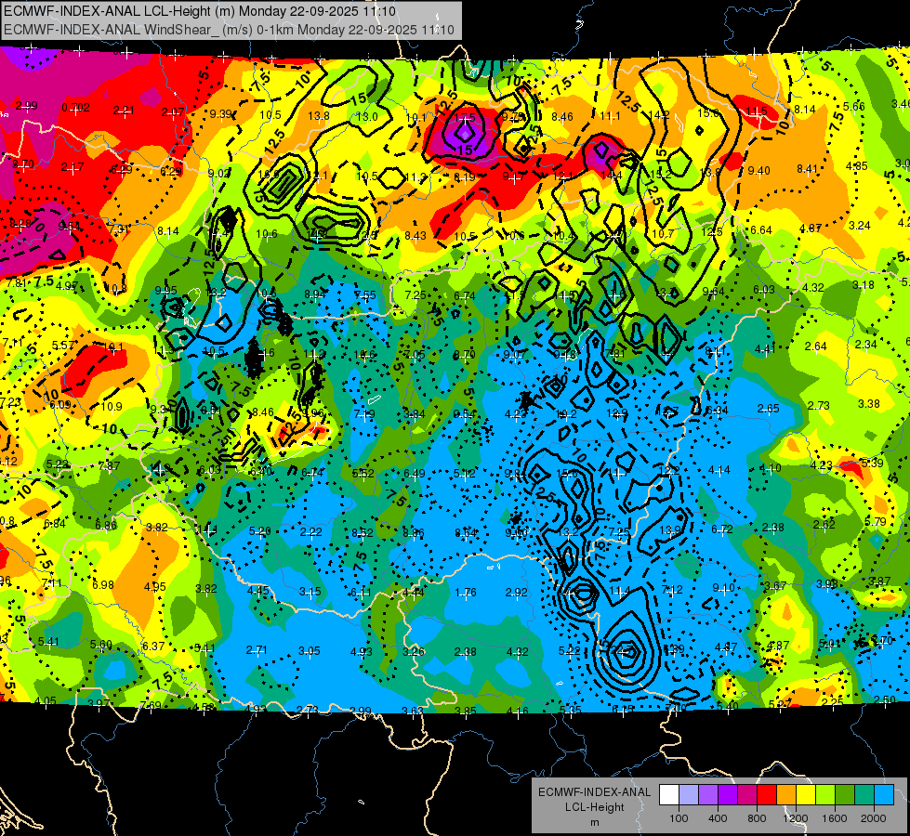The width and height of the screenshot is (910, 836).
Task: Click the 2.07 value in the red area
Action: 173,112
